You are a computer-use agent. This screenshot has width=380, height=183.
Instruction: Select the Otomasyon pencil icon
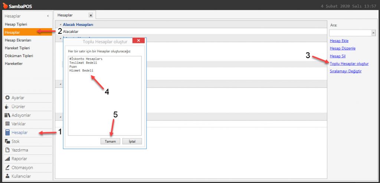[x=7, y=168]
